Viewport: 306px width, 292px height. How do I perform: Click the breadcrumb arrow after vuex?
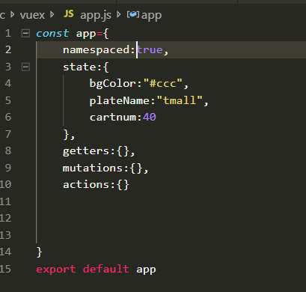(x=52, y=14)
